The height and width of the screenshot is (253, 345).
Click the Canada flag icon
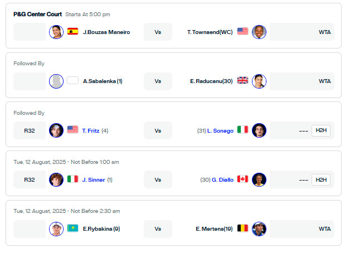242,179
